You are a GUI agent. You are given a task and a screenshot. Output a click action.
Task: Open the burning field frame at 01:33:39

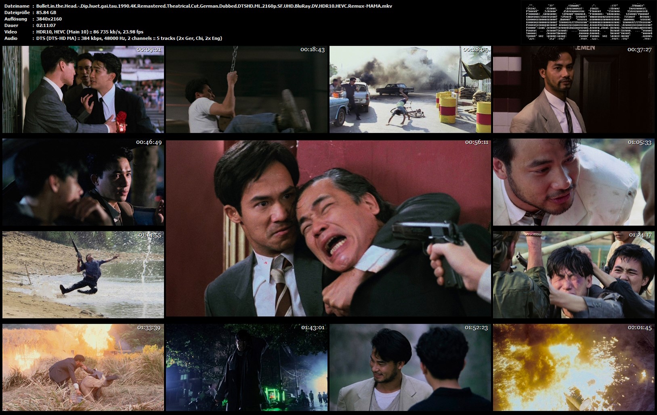(x=83, y=367)
